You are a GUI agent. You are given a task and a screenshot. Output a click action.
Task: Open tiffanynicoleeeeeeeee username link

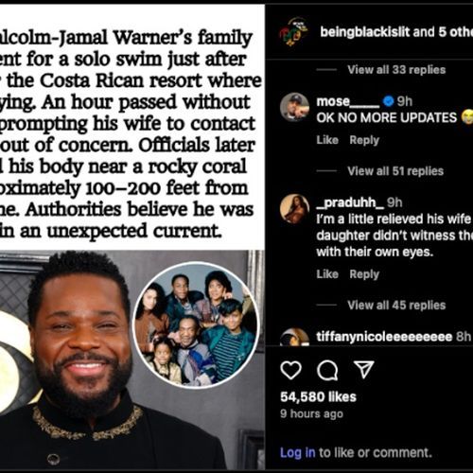tap(384, 337)
